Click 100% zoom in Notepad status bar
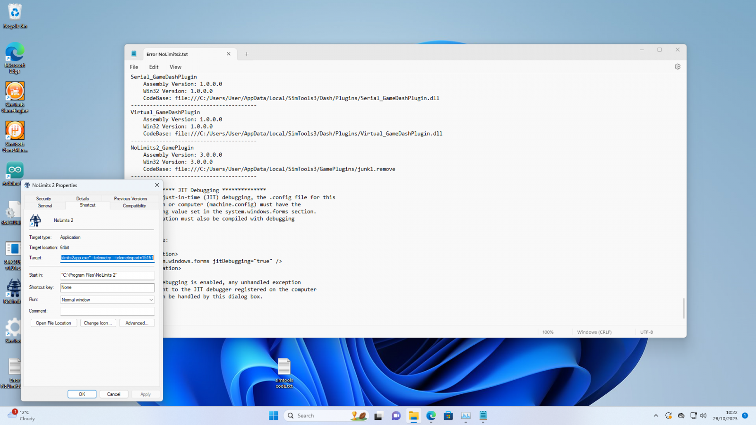Viewport: 756px width, 425px height. coord(548,332)
